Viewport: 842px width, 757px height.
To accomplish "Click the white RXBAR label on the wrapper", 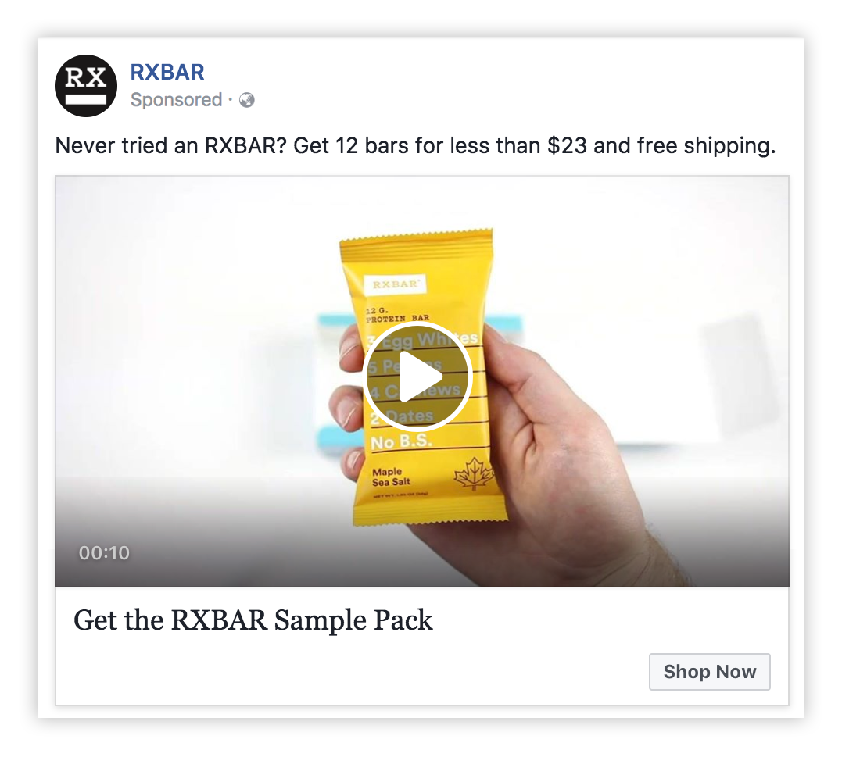I will point(395,284).
